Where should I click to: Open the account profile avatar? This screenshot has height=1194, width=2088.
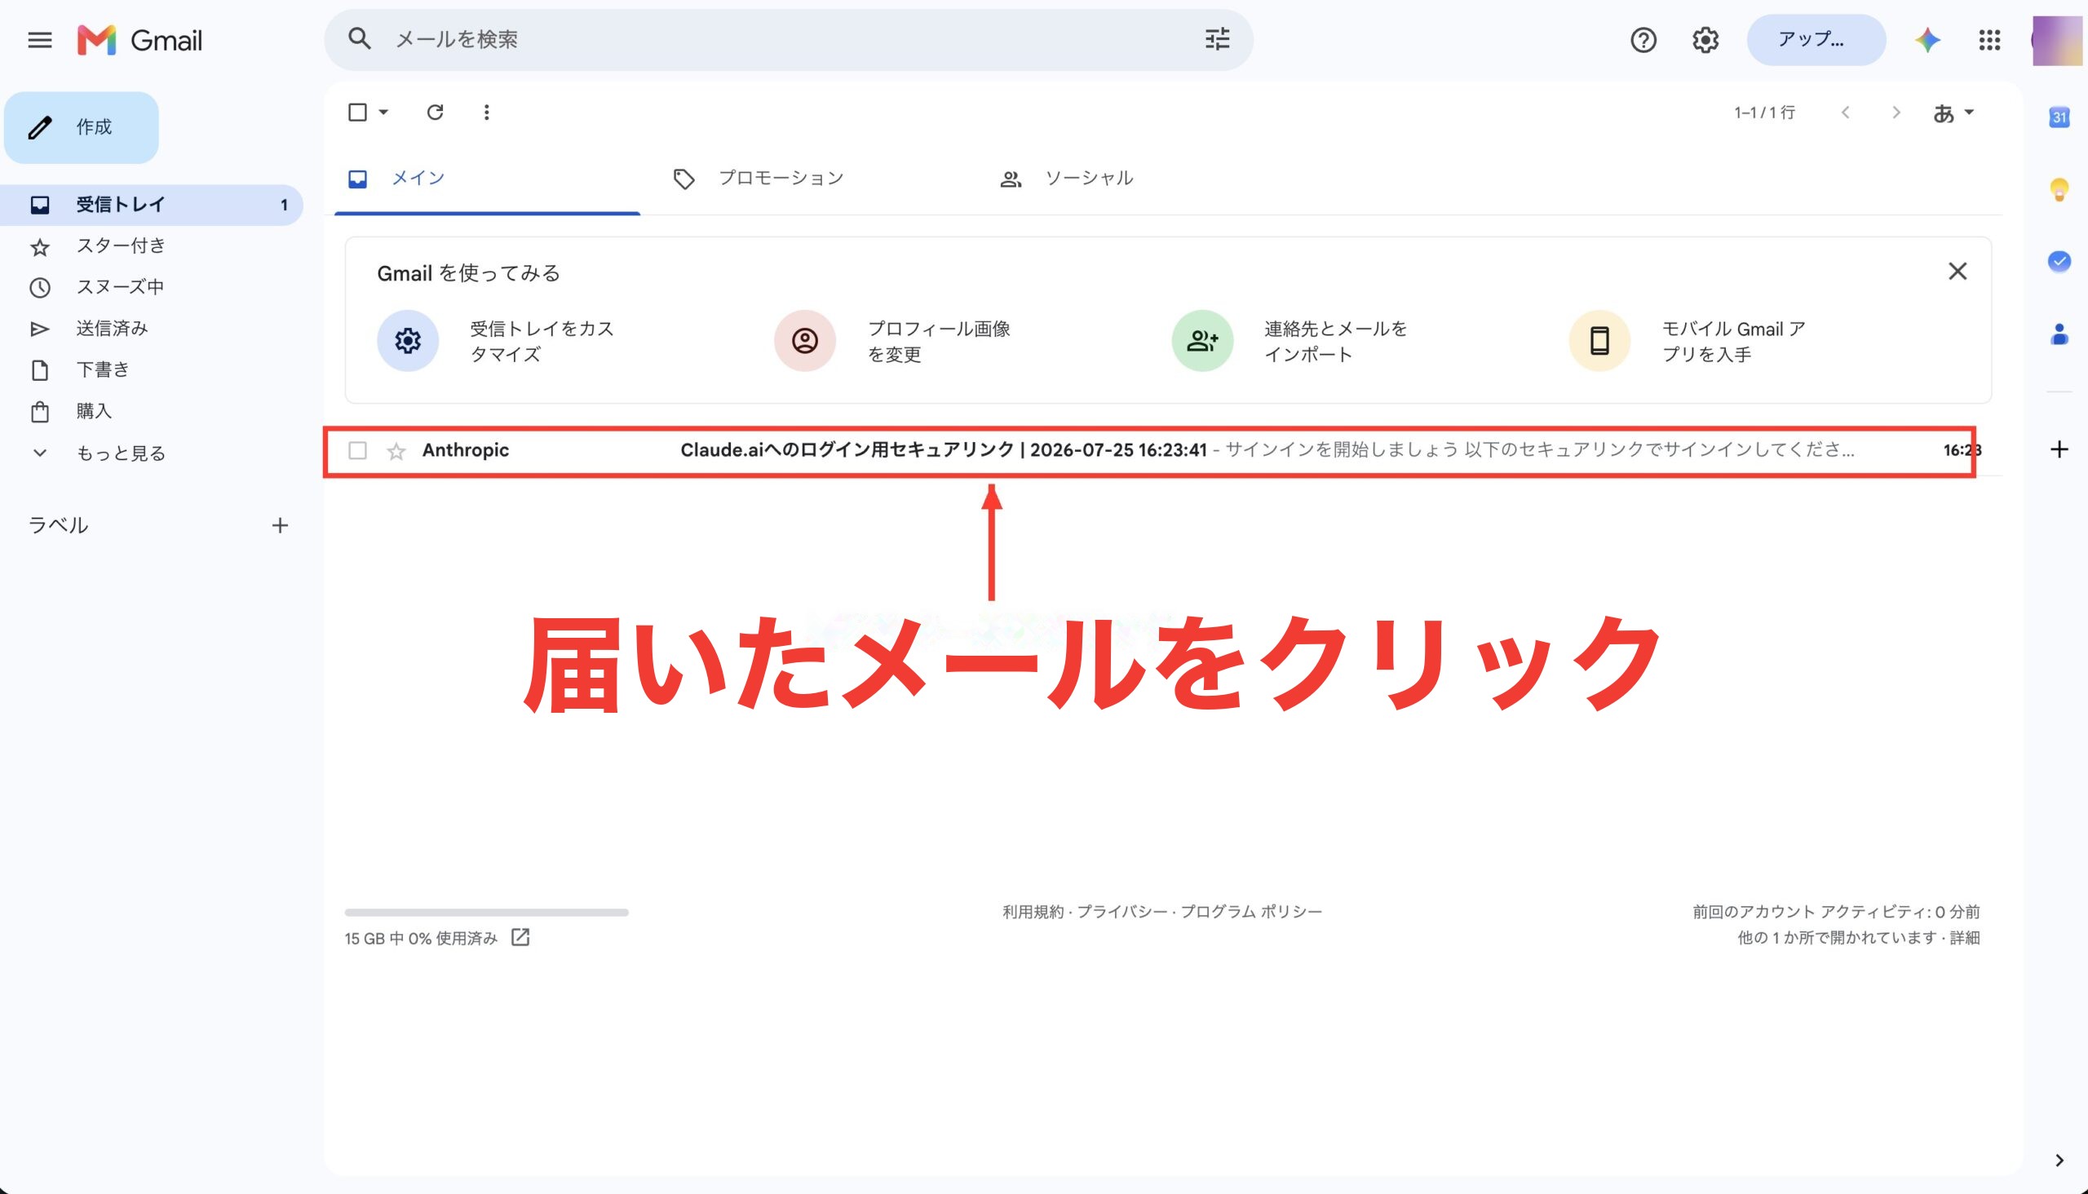pyautogui.click(x=2058, y=39)
